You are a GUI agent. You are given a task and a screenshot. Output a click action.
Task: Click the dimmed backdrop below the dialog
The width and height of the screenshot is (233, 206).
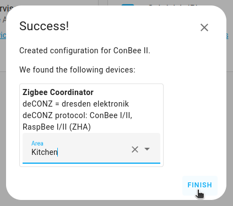coord(116,203)
